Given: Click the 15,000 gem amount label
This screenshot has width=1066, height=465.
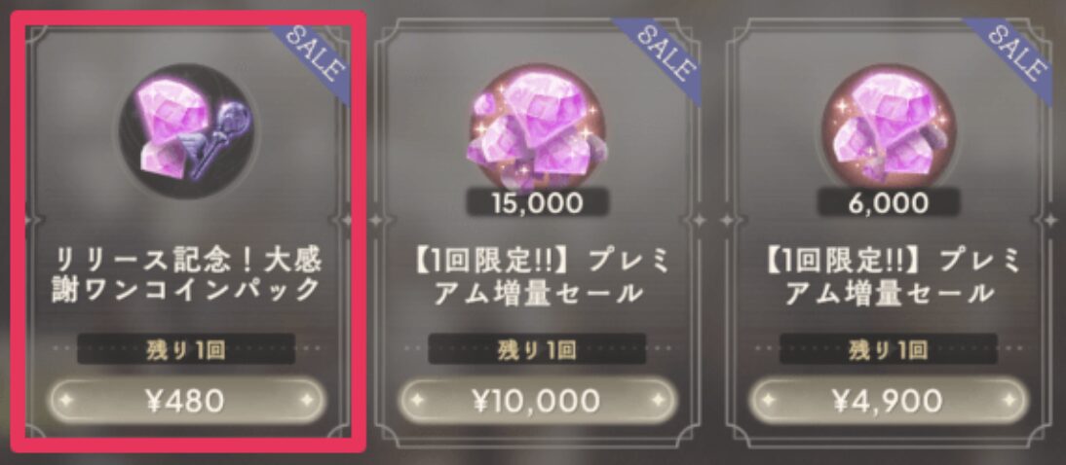Looking at the screenshot, I should 536,202.
